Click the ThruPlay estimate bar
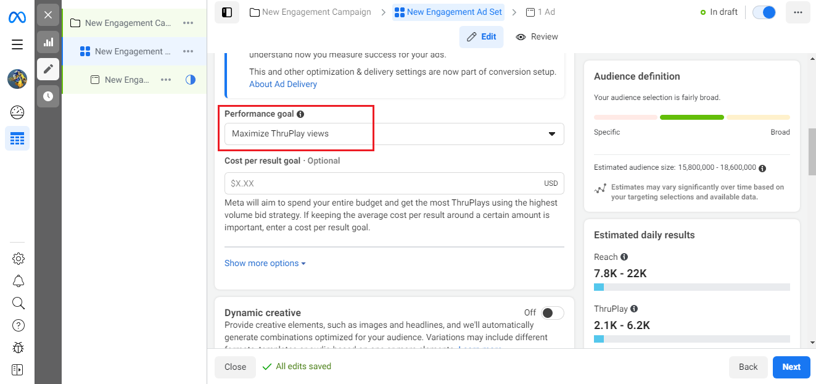816x384 pixels. tap(692, 339)
